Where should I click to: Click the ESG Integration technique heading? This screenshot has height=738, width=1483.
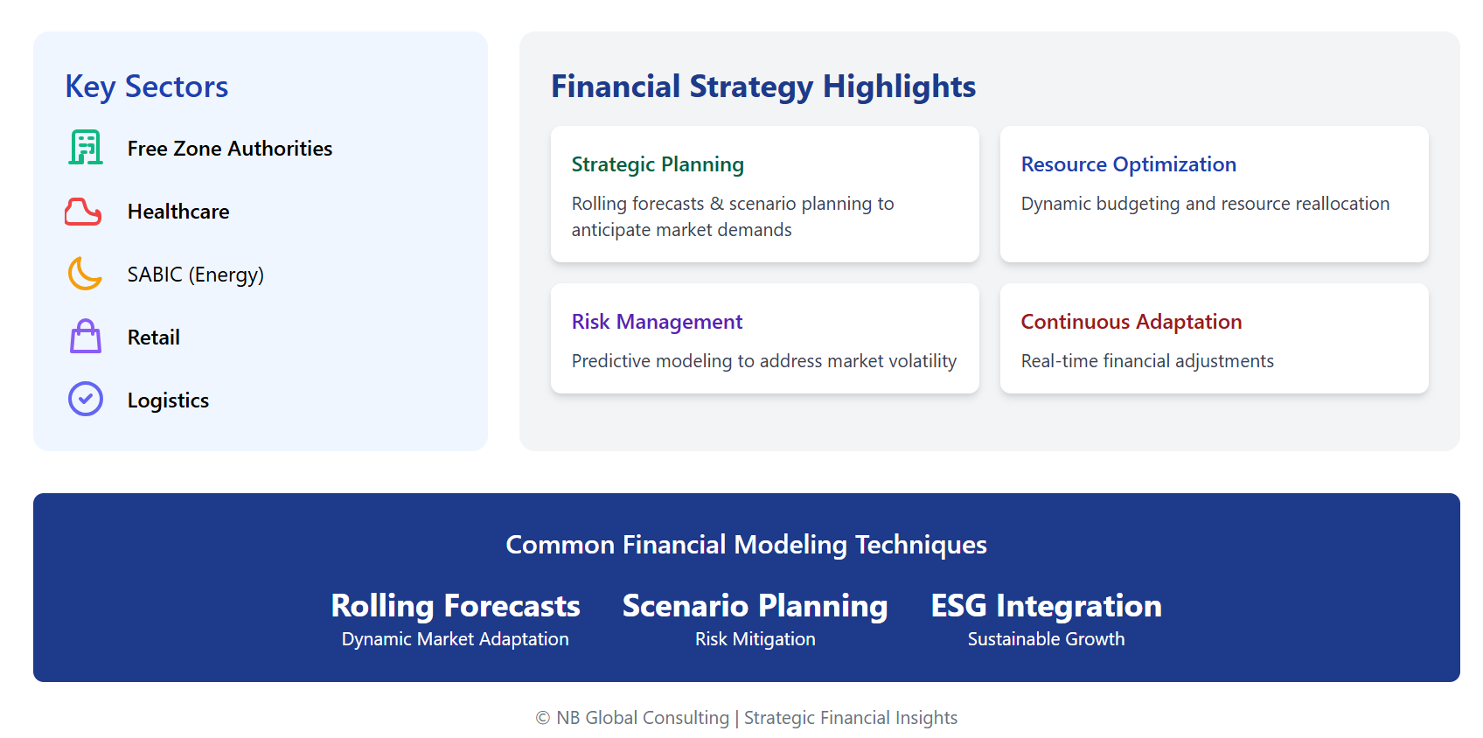[1046, 606]
